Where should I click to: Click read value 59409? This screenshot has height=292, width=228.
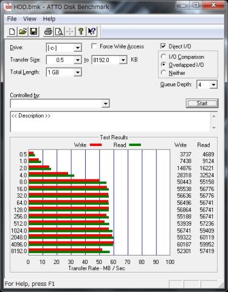pyautogui.click(x=207, y=231)
